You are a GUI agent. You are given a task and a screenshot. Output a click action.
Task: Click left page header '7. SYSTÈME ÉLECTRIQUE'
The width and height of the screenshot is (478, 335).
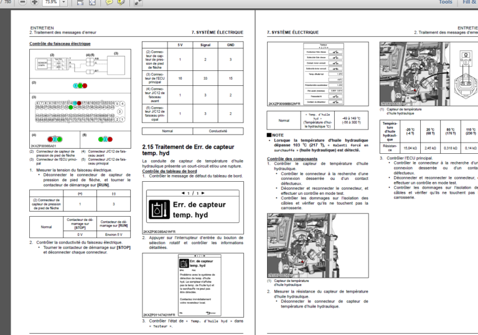tap(217, 32)
